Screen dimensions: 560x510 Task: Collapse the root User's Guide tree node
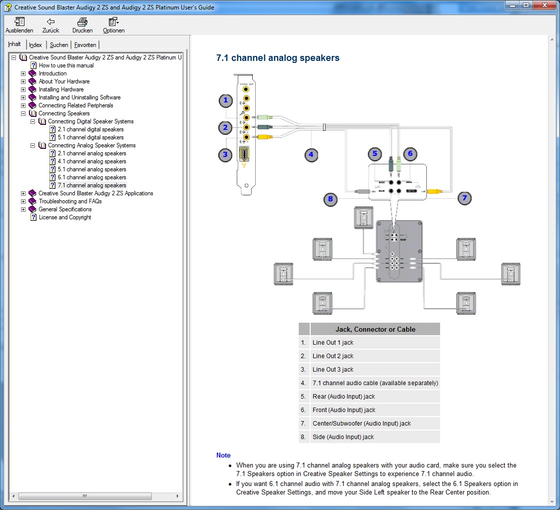tap(13, 57)
